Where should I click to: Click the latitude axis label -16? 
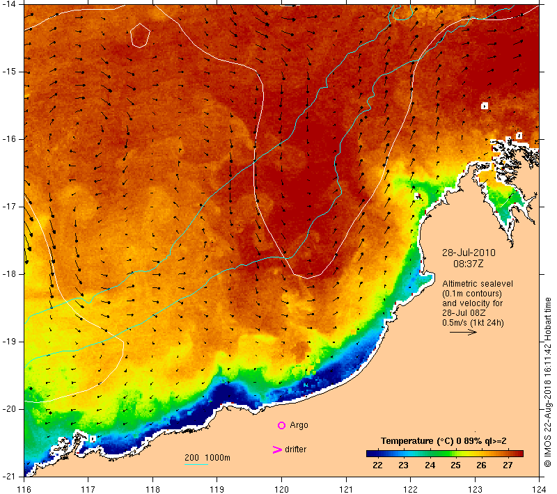tap(9, 139)
